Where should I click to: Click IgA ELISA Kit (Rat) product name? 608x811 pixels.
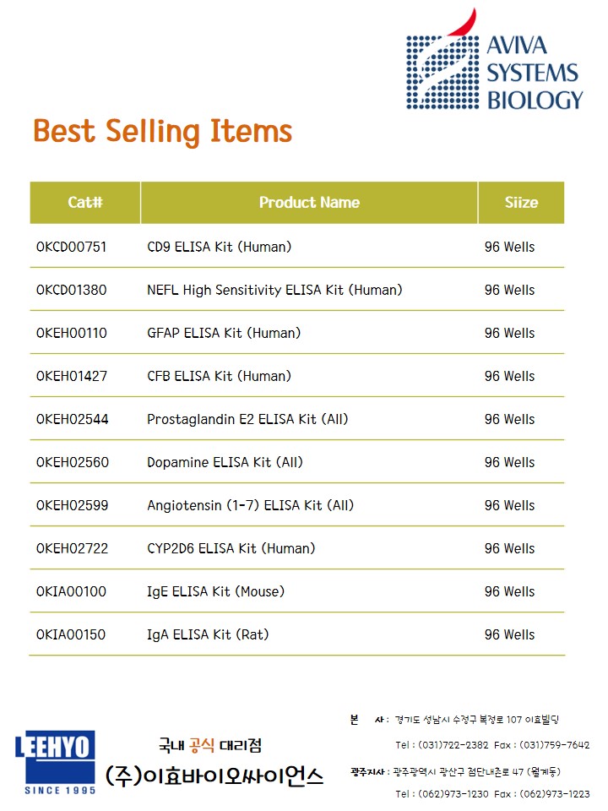208,634
